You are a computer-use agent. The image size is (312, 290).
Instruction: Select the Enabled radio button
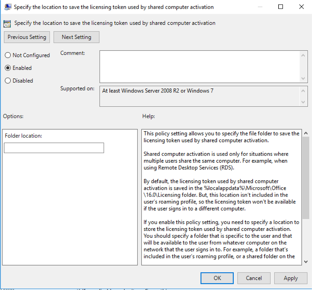pyautogui.click(x=8, y=68)
